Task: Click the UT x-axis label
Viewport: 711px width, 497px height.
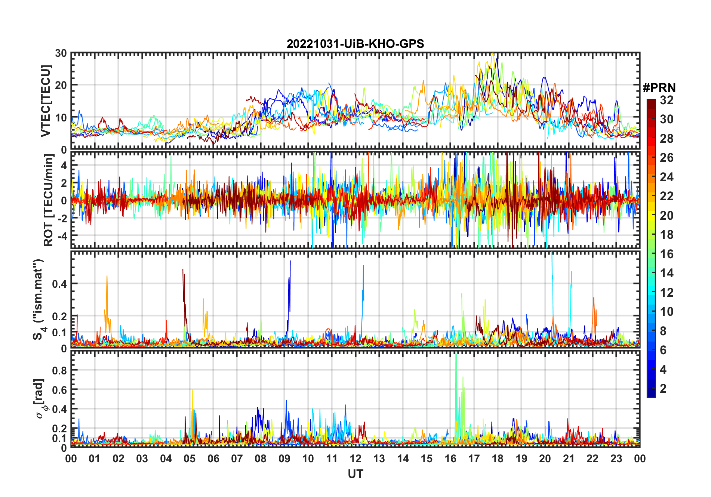Action: pyautogui.click(x=355, y=474)
